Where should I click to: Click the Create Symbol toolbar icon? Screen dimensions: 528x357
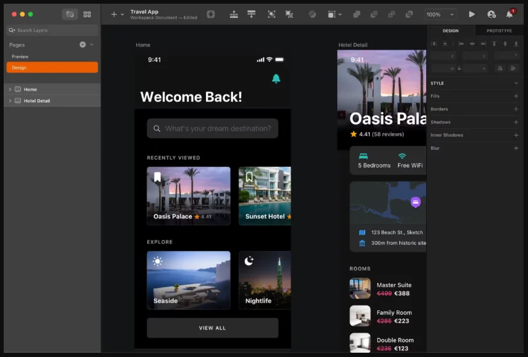coord(211,14)
